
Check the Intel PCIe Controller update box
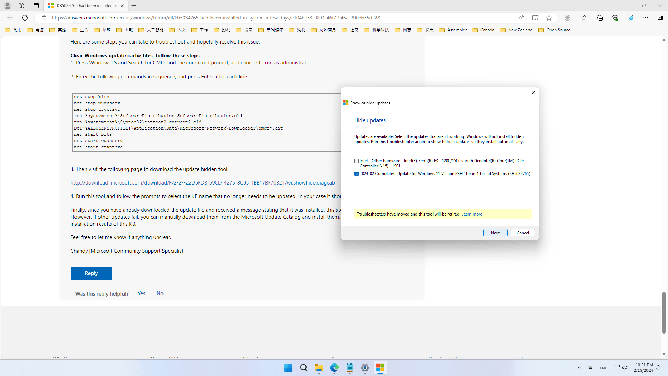pyautogui.click(x=356, y=161)
